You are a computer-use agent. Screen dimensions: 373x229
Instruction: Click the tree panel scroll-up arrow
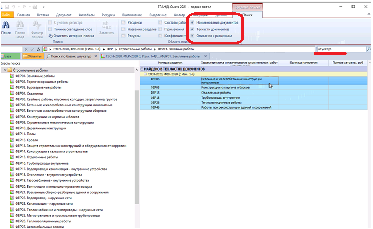pyautogui.click(x=136, y=70)
